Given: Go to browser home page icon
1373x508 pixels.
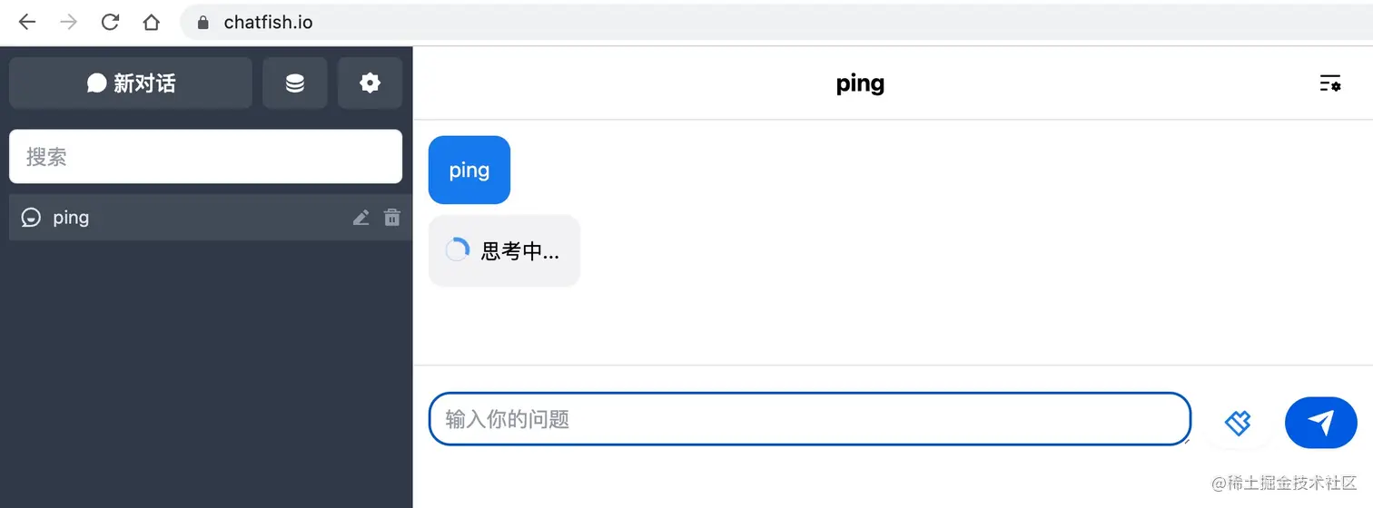Looking at the screenshot, I should point(151,22).
